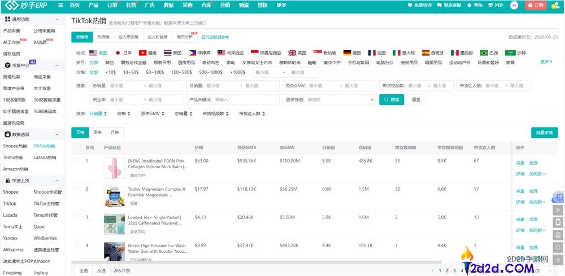This screenshot has width=565, height=276.
Task: Click the 反选 button at bottom
Action: pos(101,270)
